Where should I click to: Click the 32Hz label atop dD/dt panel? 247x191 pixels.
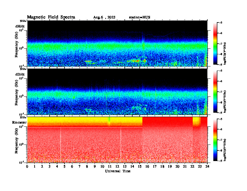tap(23, 69)
